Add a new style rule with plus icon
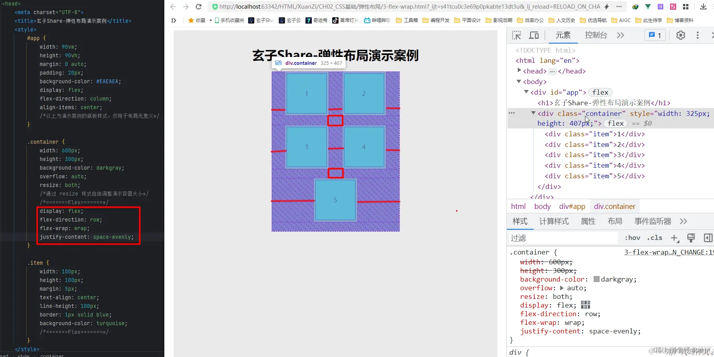 pos(675,238)
